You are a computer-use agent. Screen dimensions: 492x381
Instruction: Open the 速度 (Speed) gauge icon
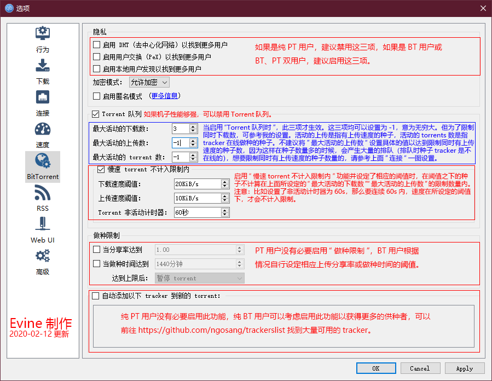tap(42, 129)
